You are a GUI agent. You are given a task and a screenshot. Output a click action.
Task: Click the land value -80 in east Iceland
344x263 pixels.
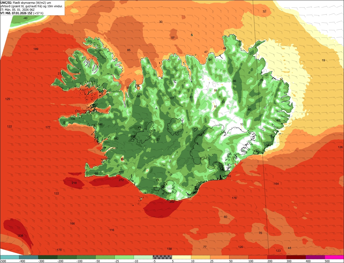249,109
